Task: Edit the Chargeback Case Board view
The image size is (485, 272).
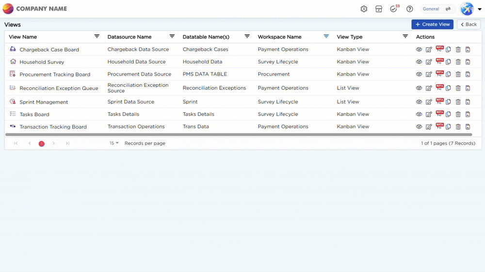Action: [429, 49]
